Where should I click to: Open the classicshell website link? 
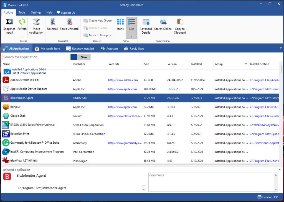click(125, 116)
